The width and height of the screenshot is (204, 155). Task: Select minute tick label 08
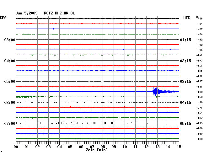pyautogui.click(x=103, y=147)
